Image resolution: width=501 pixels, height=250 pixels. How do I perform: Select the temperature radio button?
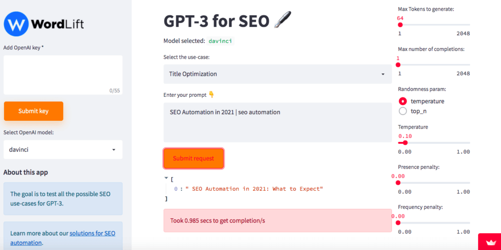(403, 101)
